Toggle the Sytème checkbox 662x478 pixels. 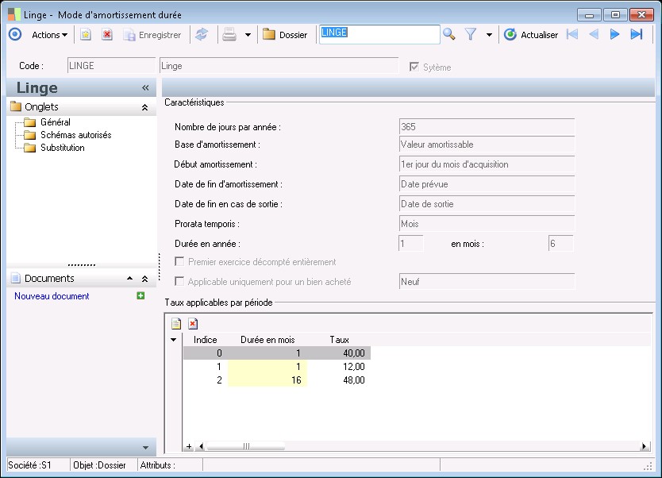(x=414, y=67)
